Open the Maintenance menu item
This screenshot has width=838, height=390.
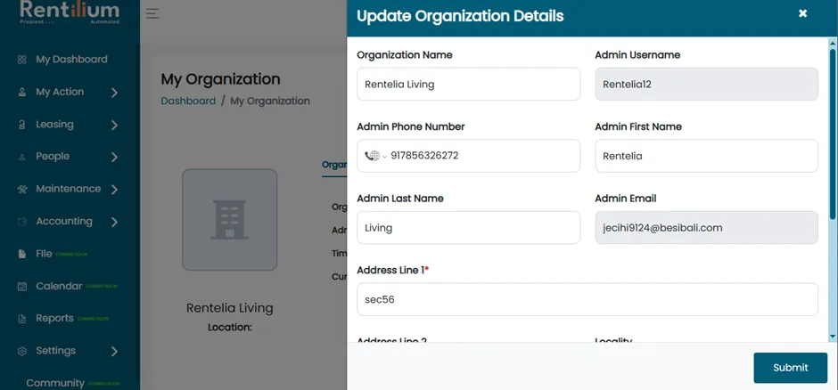(68, 189)
